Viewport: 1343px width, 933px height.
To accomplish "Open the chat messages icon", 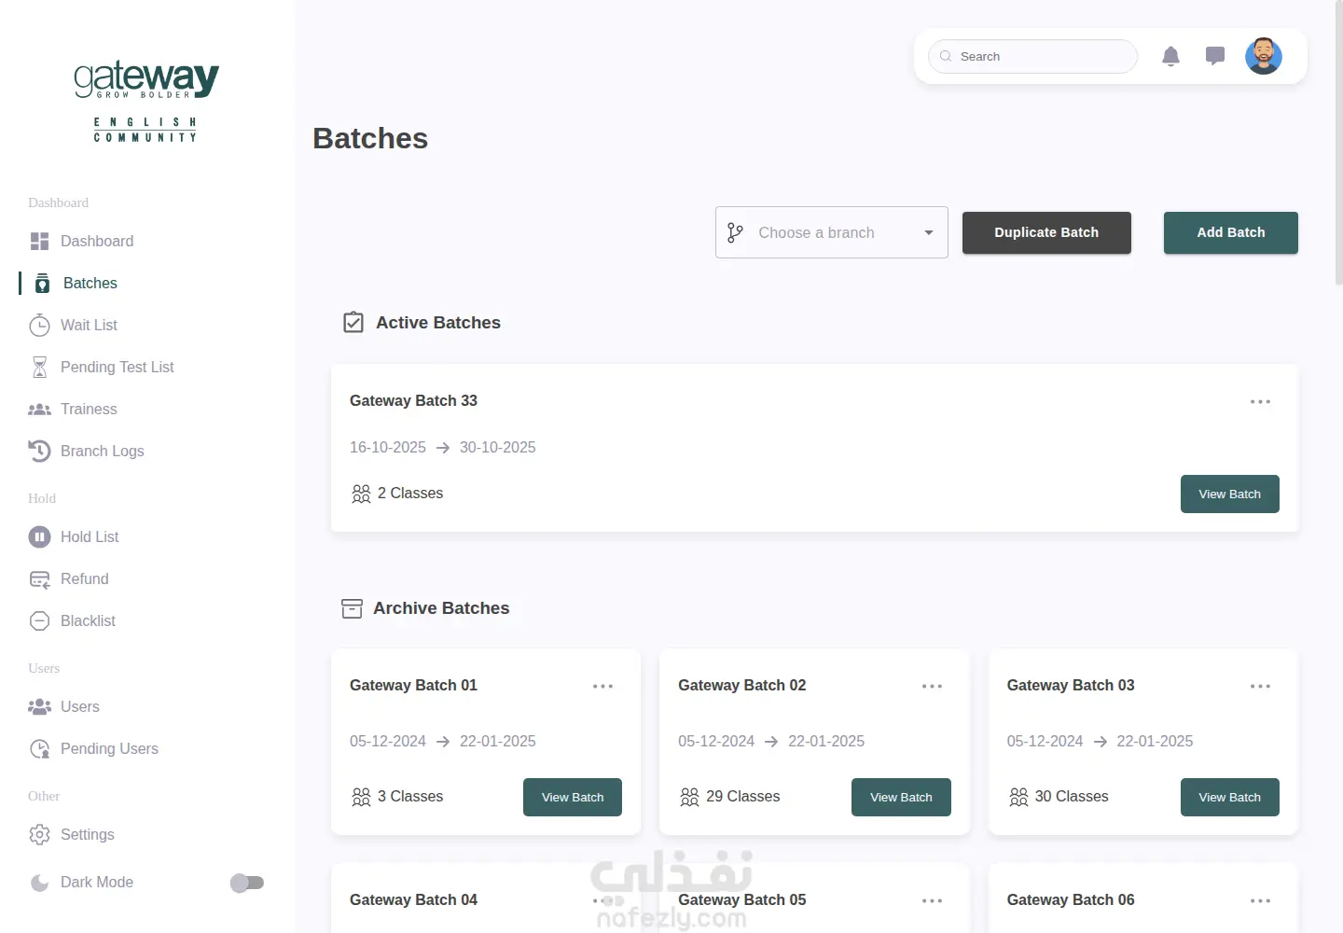I will pyautogui.click(x=1214, y=57).
